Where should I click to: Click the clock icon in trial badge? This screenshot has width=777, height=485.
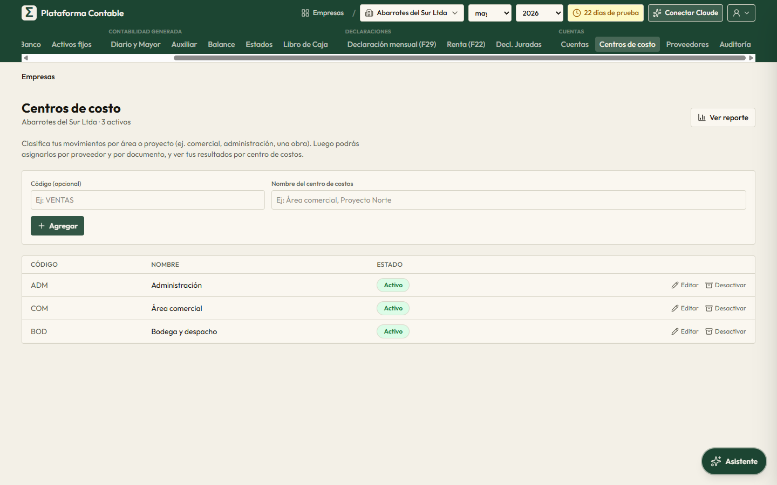click(x=577, y=13)
